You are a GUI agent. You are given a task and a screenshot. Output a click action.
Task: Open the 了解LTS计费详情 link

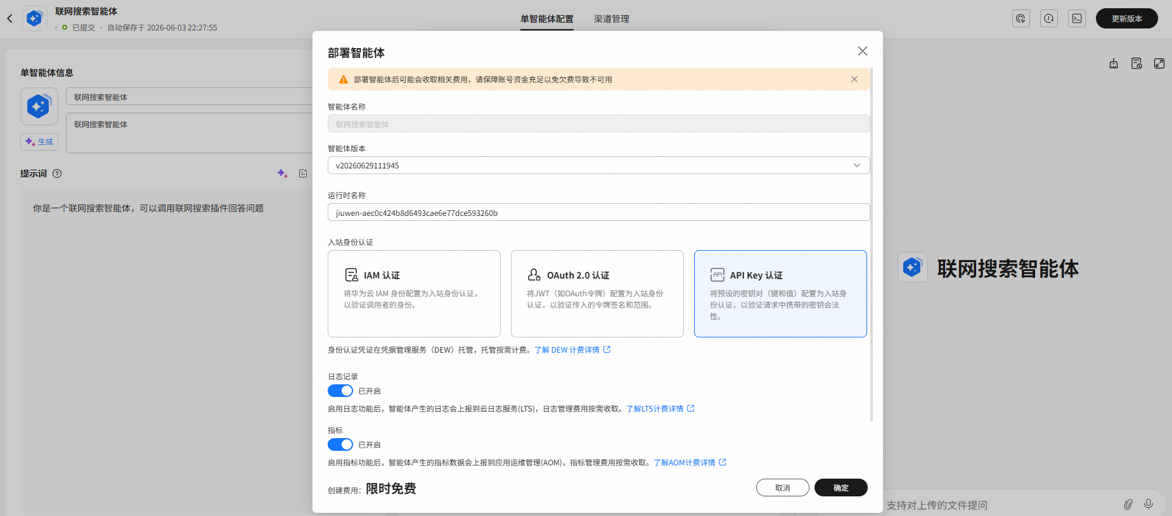click(x=655, y=408)
